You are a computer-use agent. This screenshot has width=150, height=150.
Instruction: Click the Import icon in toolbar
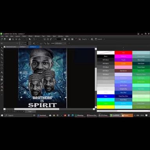click(45, 39)
